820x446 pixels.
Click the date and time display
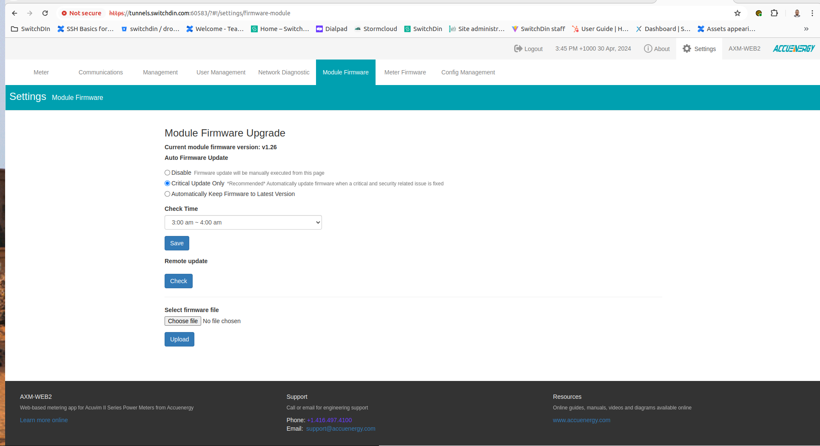(x=593, y=48)
